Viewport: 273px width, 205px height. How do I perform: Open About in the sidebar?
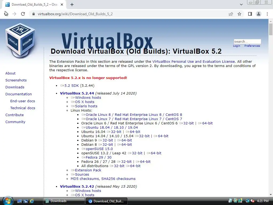pos(10,73)
